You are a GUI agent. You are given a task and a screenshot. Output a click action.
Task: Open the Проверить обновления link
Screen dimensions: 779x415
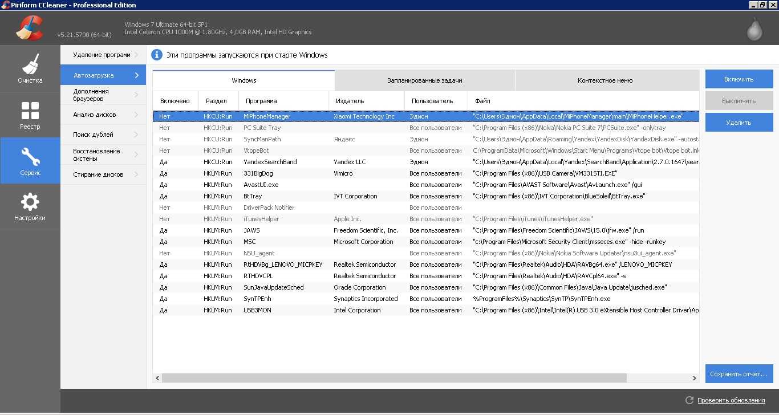tap(731, 400)
